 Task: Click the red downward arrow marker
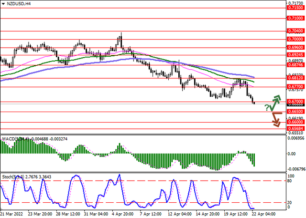pos(274,120)
